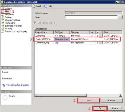
Task: Click the Logical Name column header
Action: (44, 32)
